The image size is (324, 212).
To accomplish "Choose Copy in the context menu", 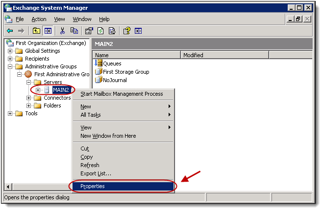I will pos(123,157).
